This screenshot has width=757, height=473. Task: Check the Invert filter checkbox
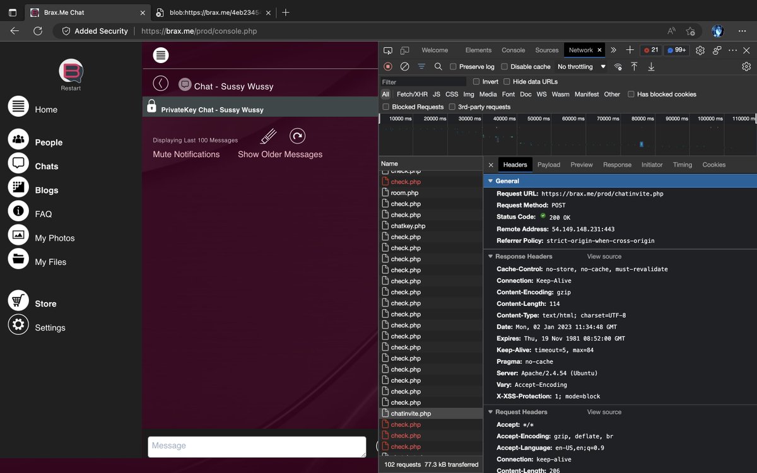pyautogui.click(x=476, y=81)
